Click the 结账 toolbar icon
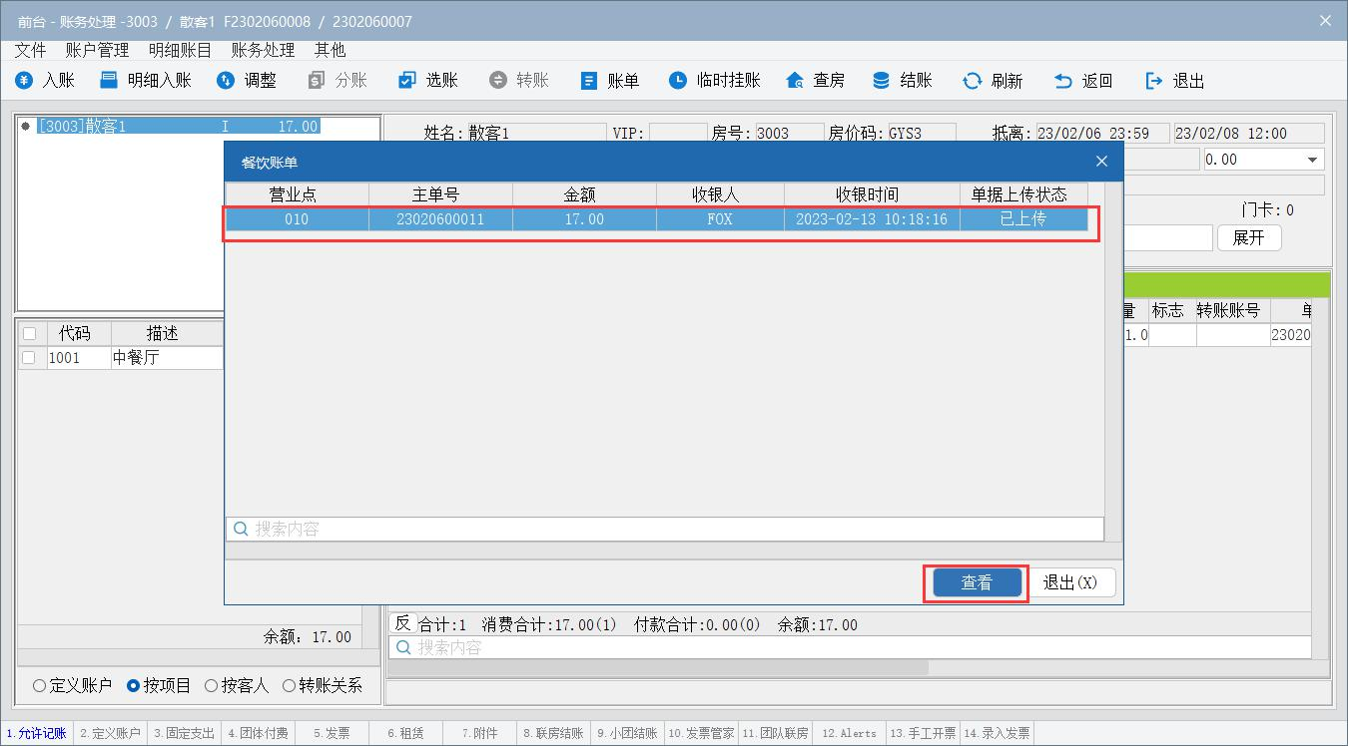 882,81
